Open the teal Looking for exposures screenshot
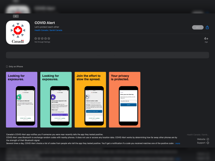 point(56,100)
